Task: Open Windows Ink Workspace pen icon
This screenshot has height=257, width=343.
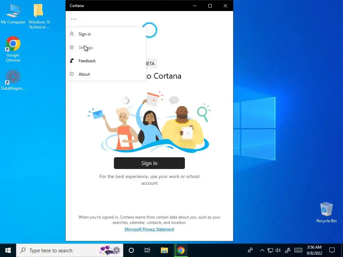Action: (x=288, y=250)
